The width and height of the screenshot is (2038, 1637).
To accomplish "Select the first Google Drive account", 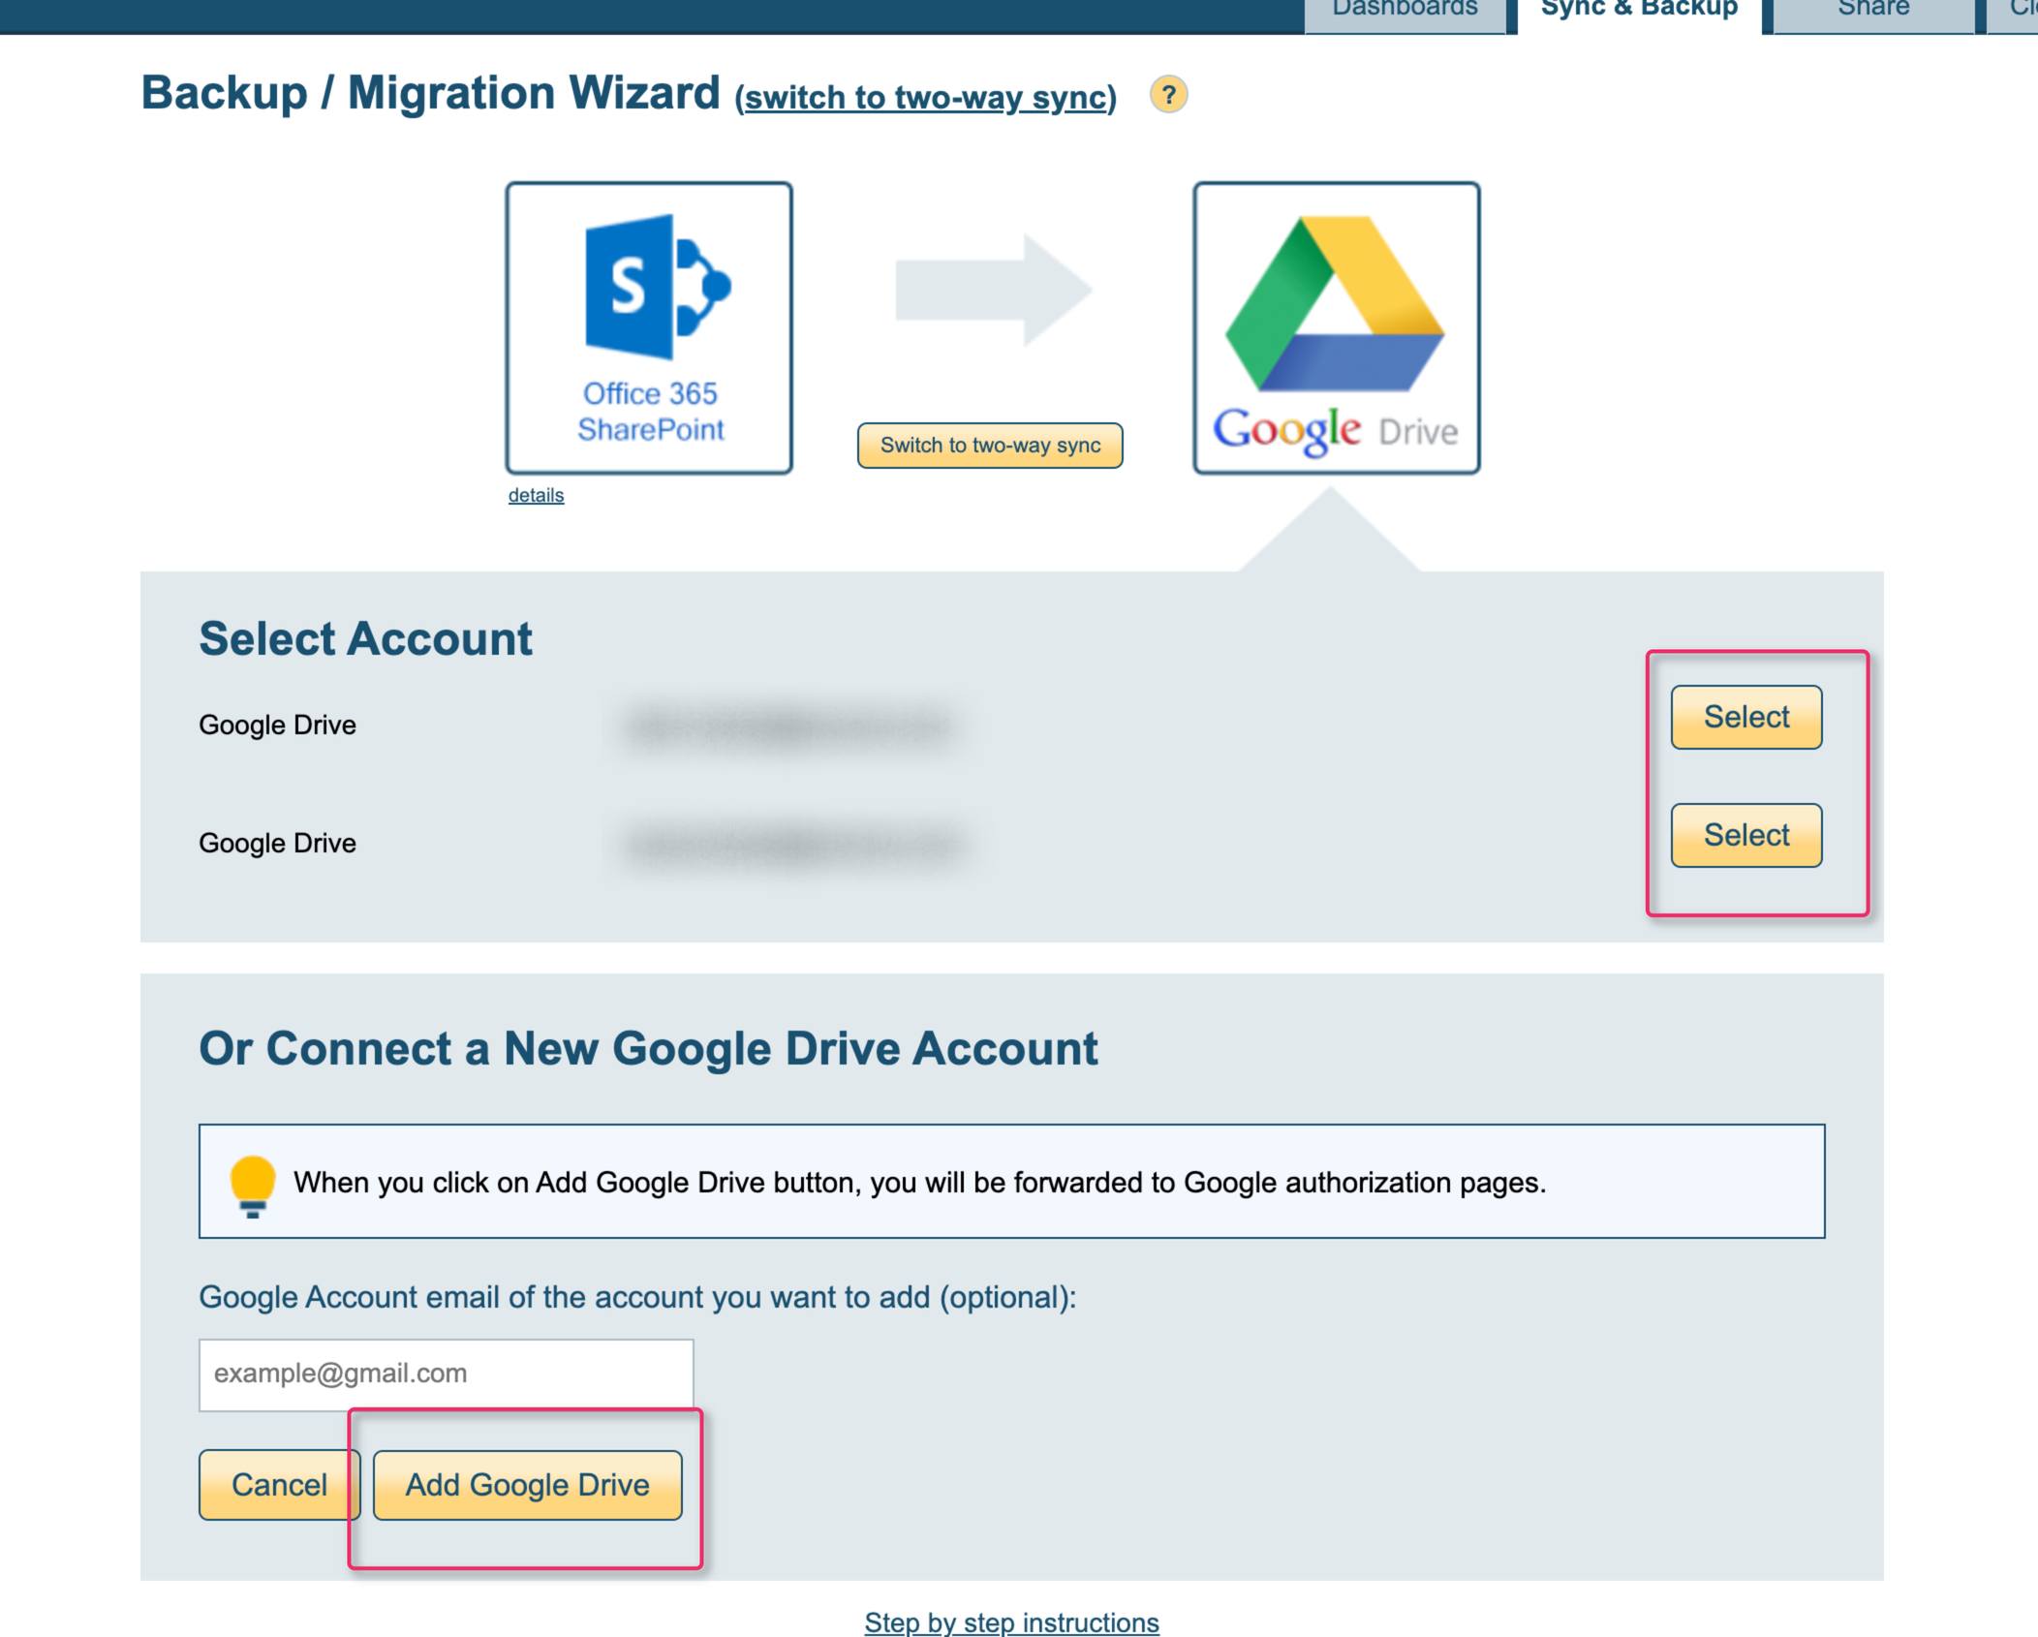I will [1746, 718].
